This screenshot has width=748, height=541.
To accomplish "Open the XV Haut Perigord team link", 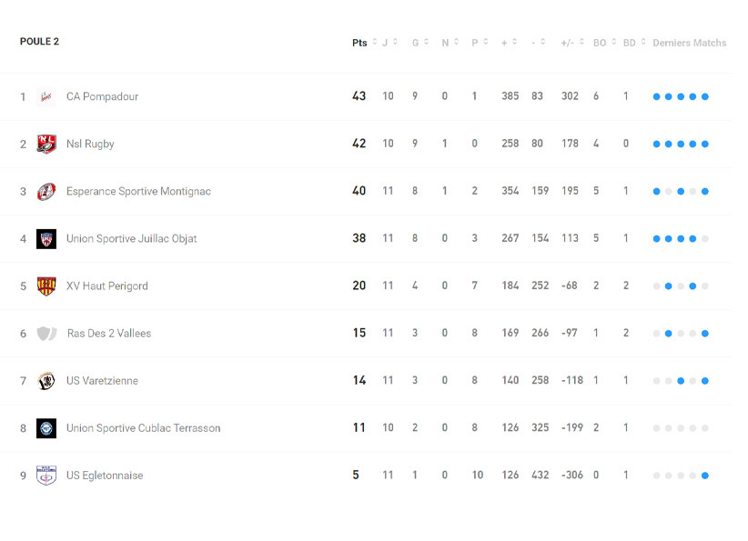I will [106, 286].
